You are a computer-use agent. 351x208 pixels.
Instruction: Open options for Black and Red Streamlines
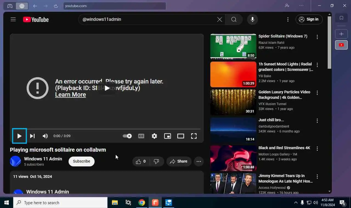(317, 149)
